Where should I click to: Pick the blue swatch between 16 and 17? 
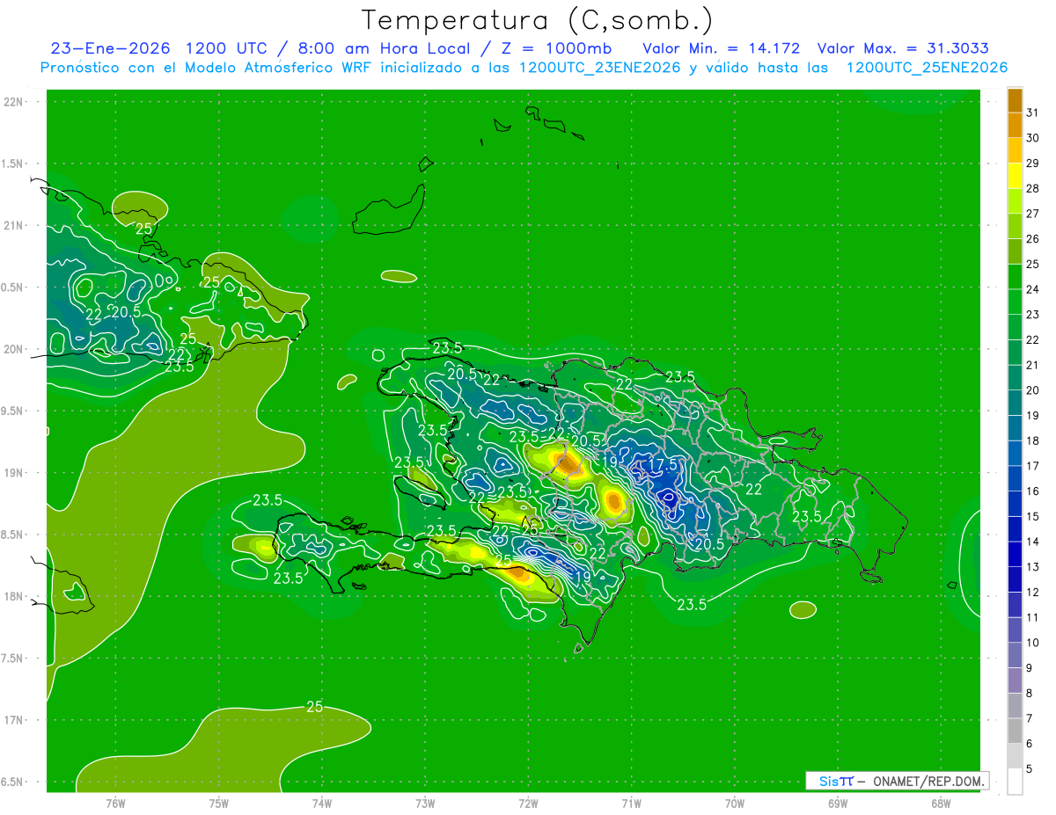coord(1015,478)
